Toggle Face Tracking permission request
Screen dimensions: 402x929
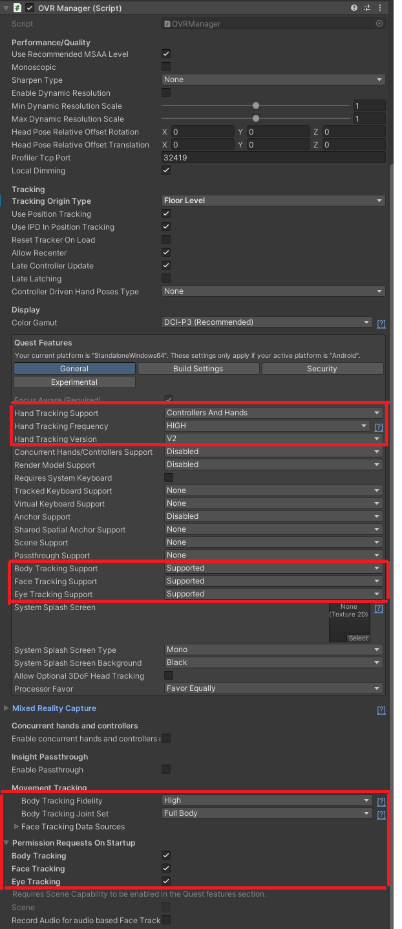point(166,869)
